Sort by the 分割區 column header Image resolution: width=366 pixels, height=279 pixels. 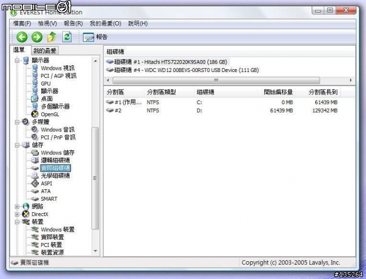(124, 92)
